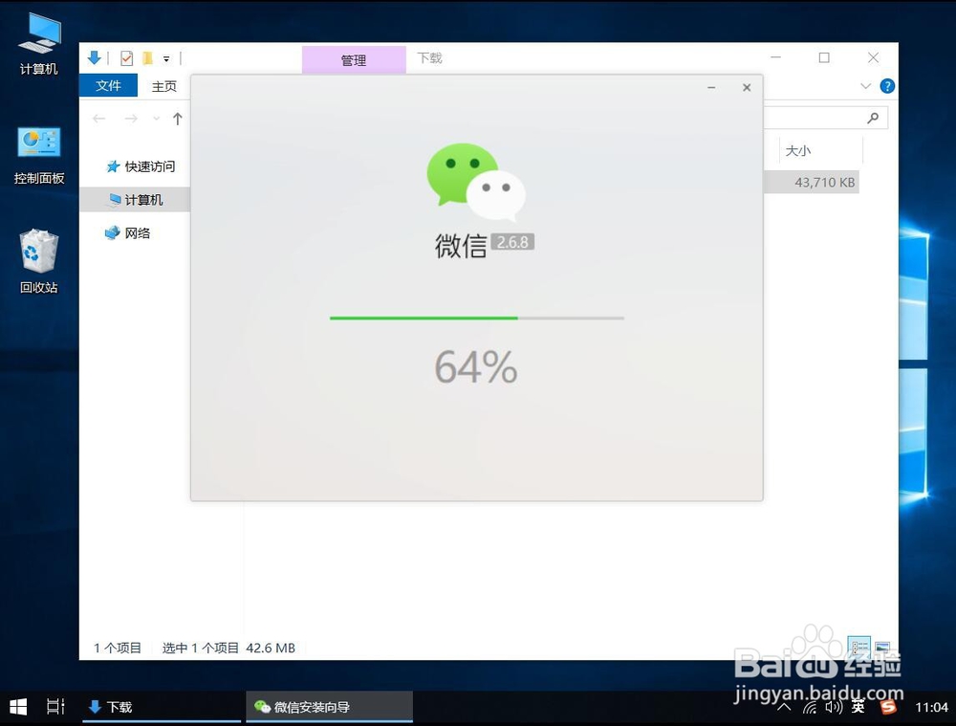Switch to the 主页 ribbon tab

click(164, 86)
